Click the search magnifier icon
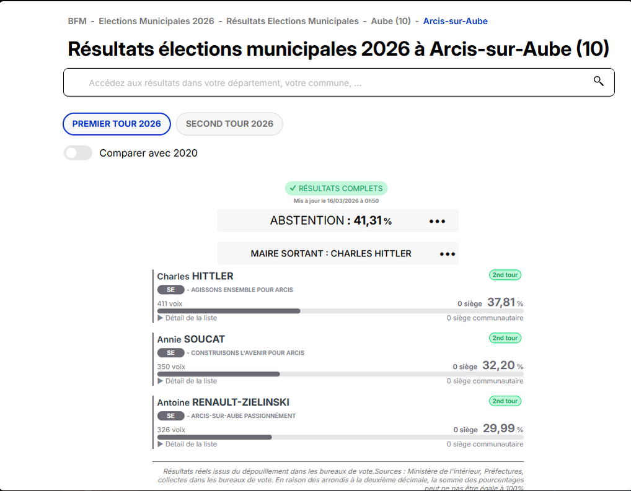Screen dimensions: 631x491 point(598,82)
